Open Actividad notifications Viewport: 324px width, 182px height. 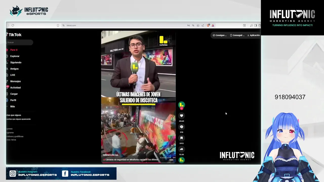(x=15, y=87)
